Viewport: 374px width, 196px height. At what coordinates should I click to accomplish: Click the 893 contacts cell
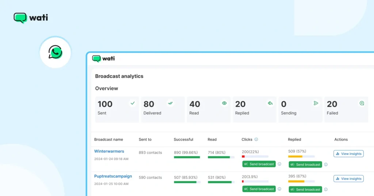(x=150, y=153)
